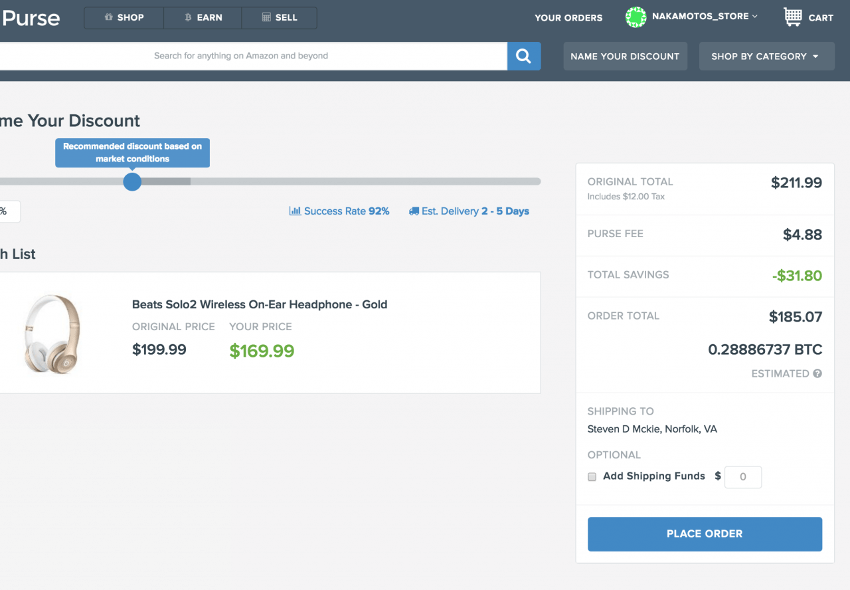Enable the Add Shipping Funds checkbox
Viewport: 850px width, 590px height.
click(592, 477)
